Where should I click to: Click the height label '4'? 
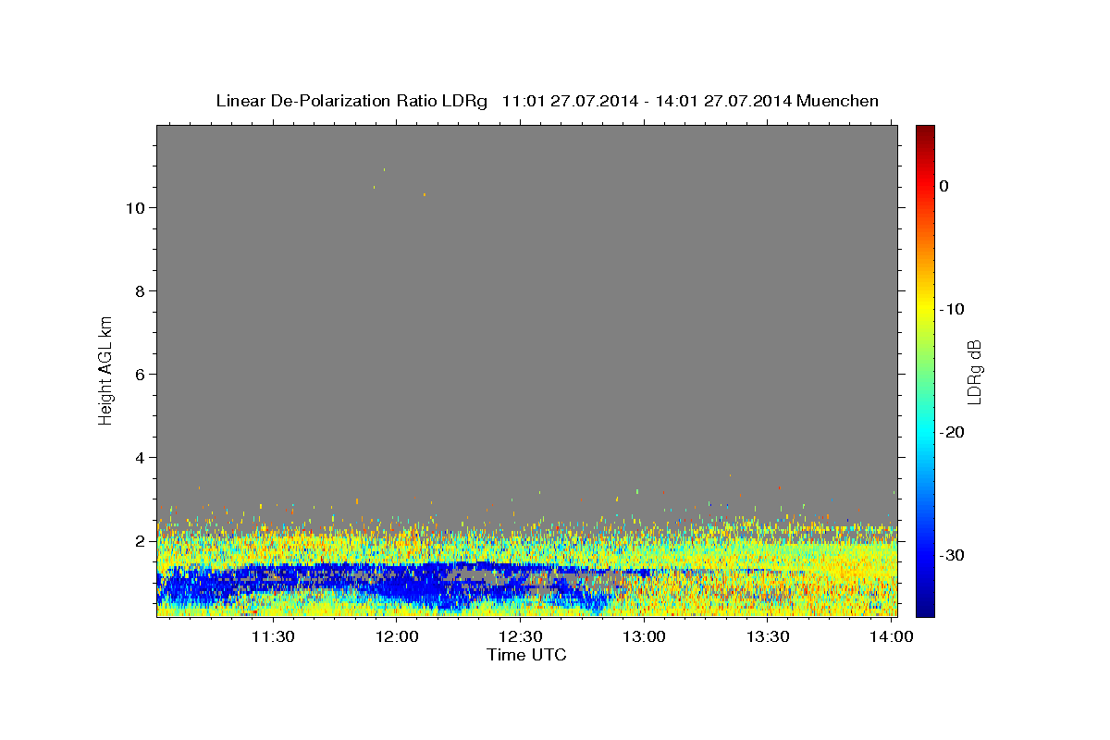click(x=139, y=458)
